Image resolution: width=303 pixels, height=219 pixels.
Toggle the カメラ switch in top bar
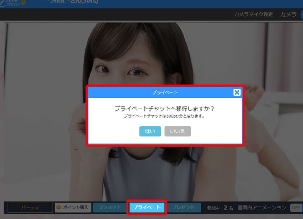pos(301,14)
